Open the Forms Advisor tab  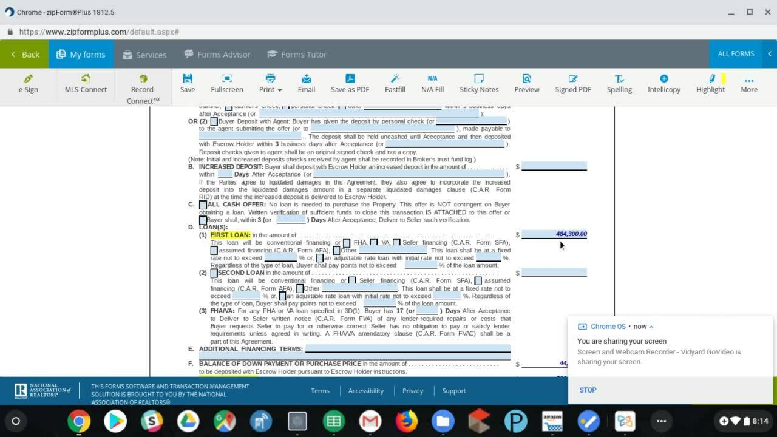tap(217, 55)
